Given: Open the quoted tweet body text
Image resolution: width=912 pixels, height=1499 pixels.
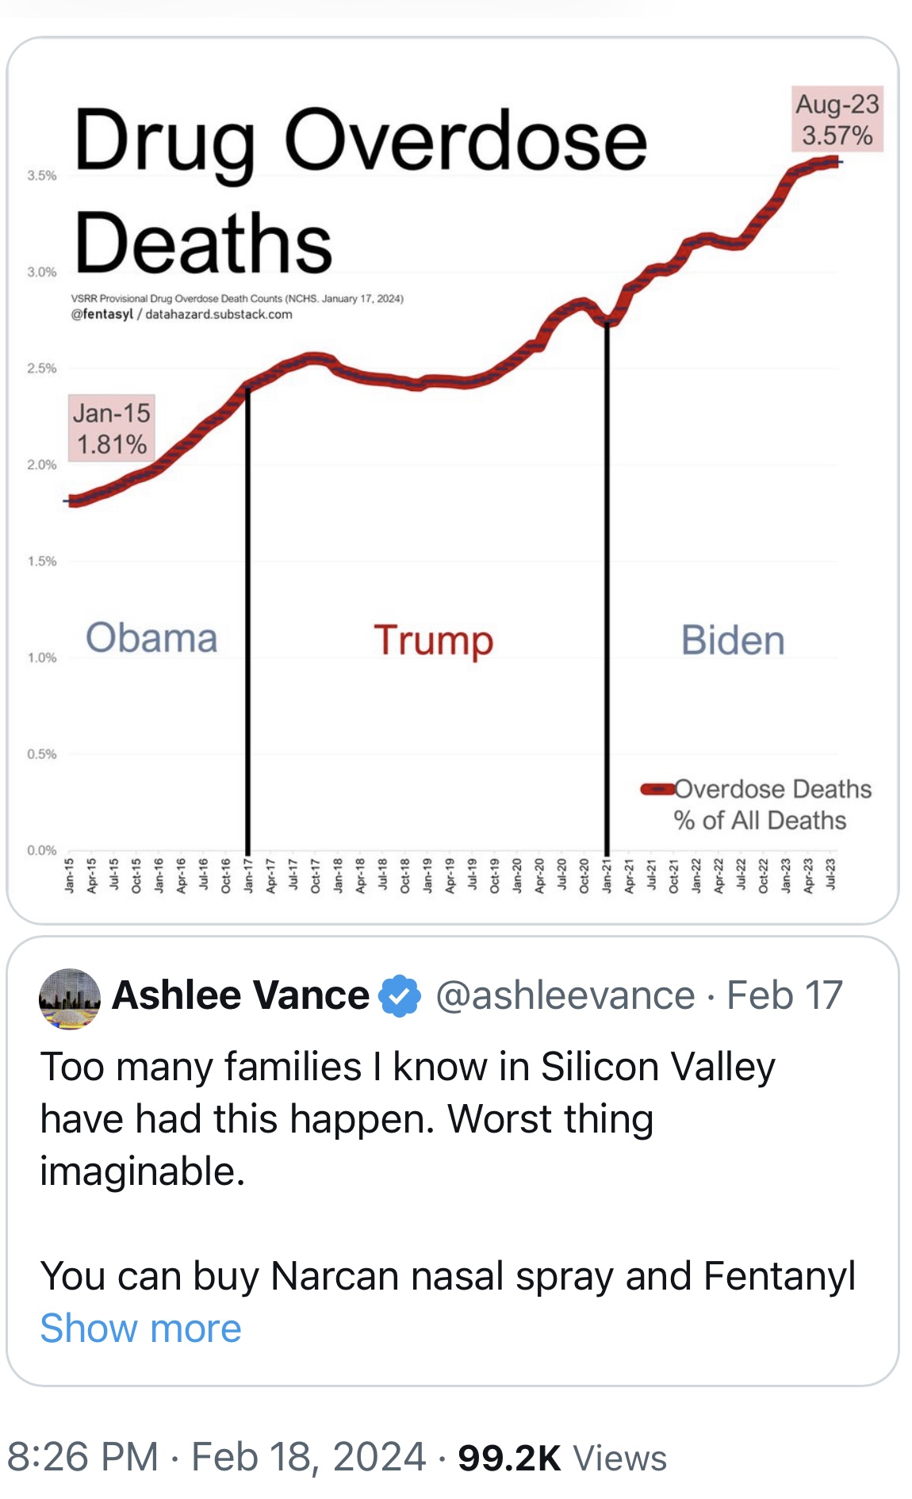Looking at the screenshot, I should (x=448, y=1171).
